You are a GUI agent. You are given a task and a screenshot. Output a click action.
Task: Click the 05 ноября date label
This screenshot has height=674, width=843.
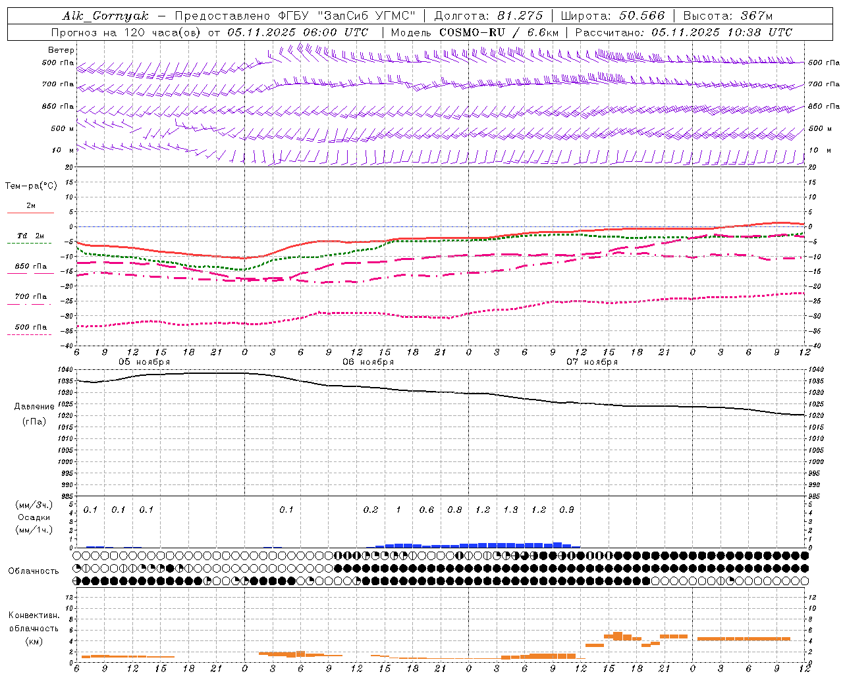coord(144,362)
